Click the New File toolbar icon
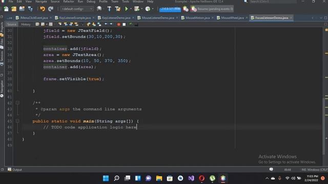Screen dimensions: 328x184 (x=6, y=9)
